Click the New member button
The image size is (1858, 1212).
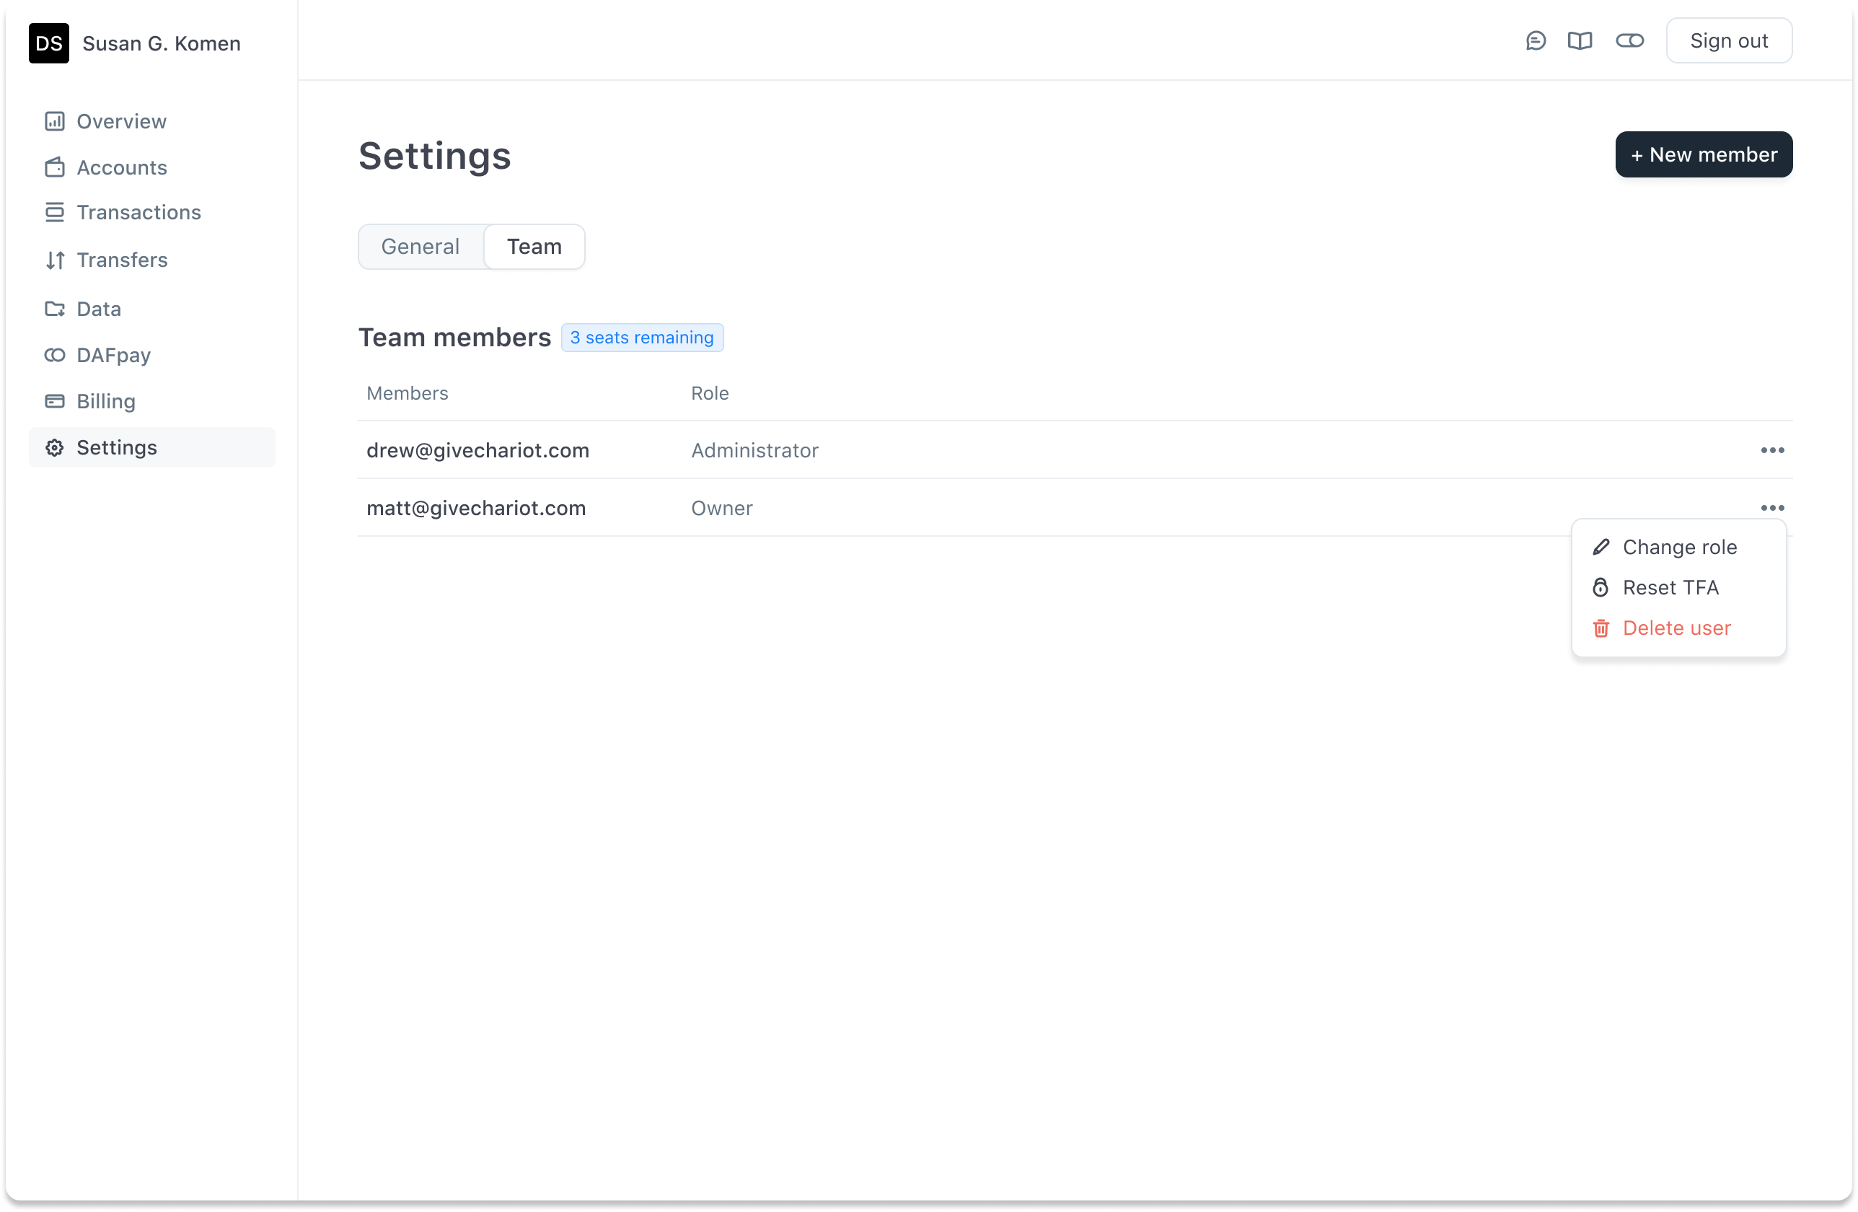click(1703, 154)
